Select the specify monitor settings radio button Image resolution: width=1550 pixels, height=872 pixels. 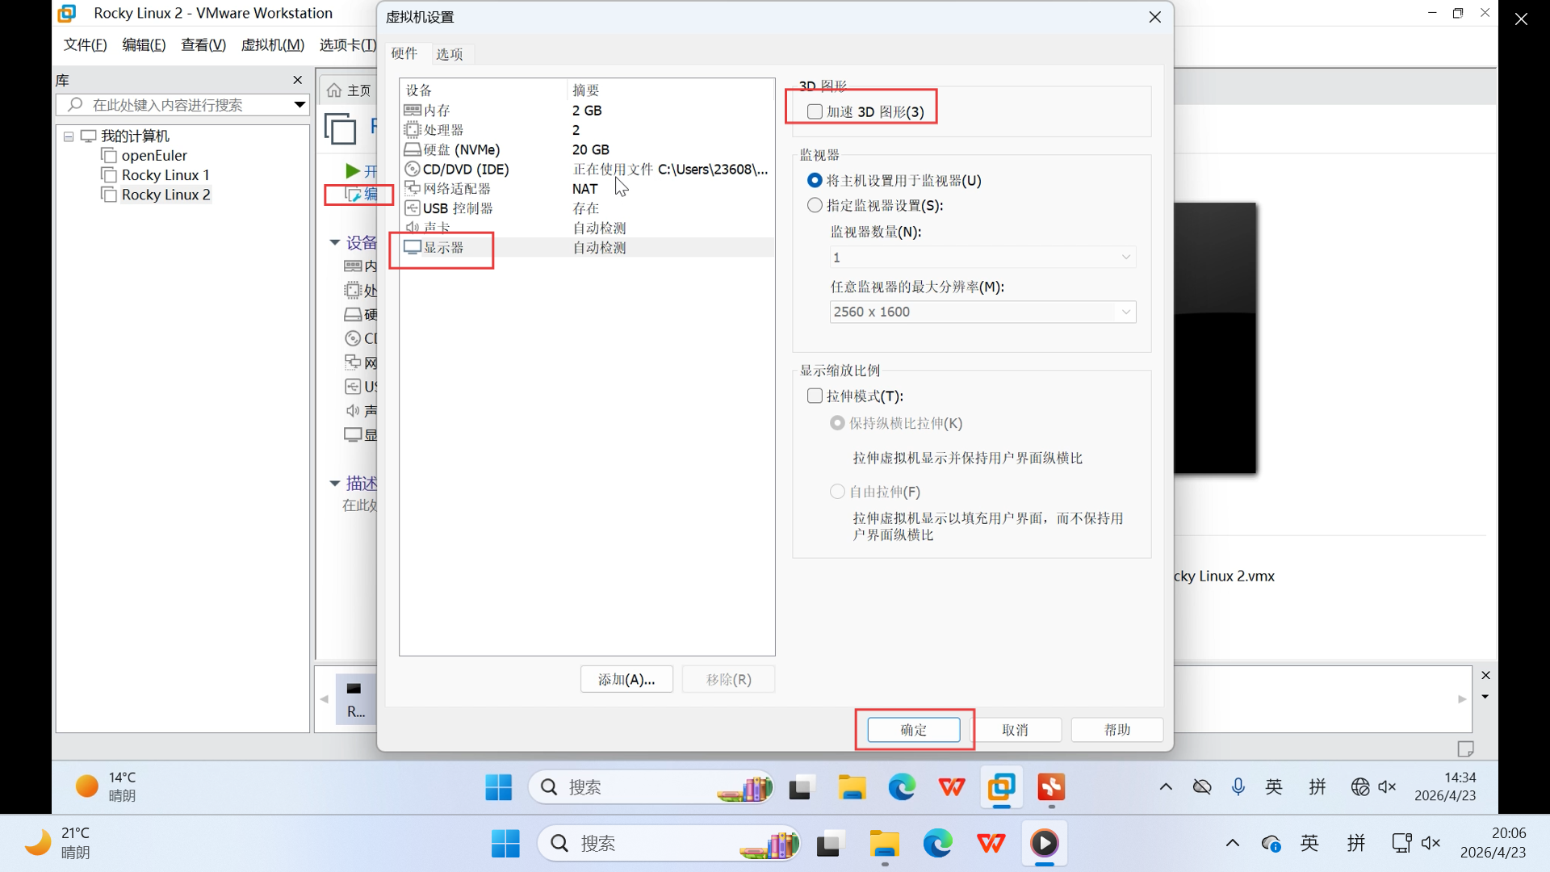coord(815,205)
